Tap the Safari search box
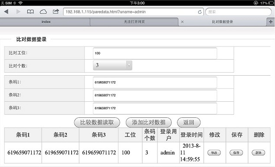This screenshot has height=167, width=275. point(238,12)
